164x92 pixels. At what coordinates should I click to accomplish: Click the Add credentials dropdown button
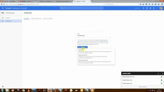click(x=83, y=47)
